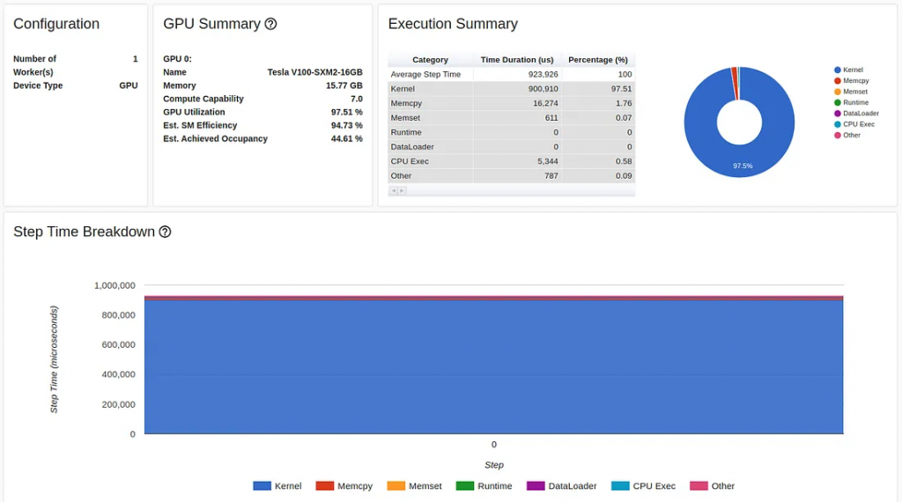Toggle Kernel series in step chart legend
The width and height of the screenshot is (902, 502).
(x=262, y=486)
